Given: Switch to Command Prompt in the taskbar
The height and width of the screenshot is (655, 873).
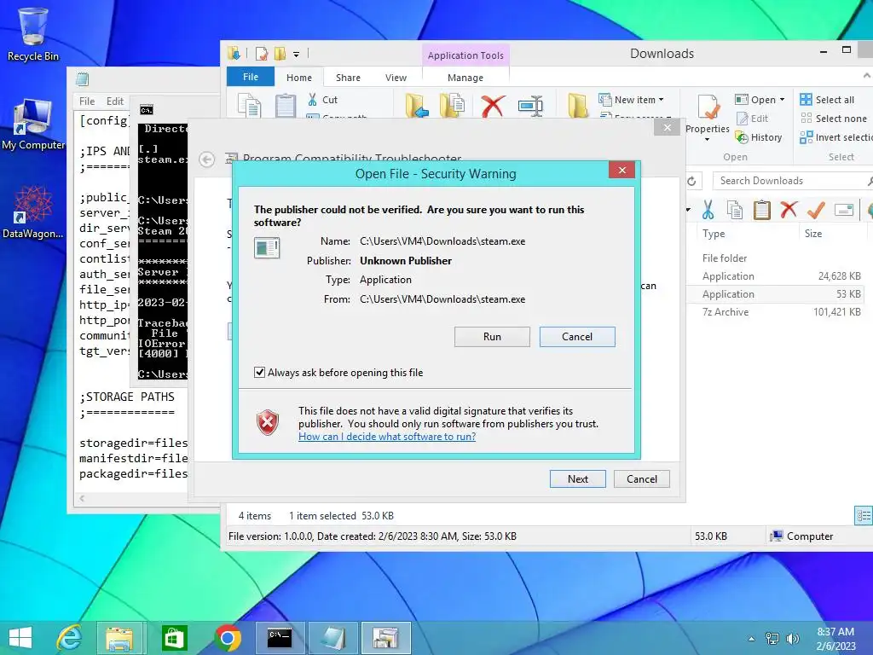Looking at the screenshot, I should [x=280, y=638].
